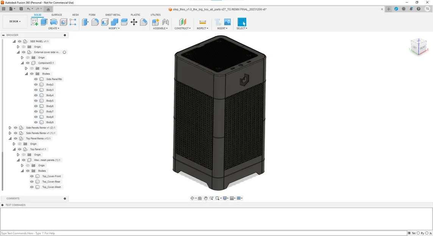Screen dimensions: 433x236
Task: Click the Orbit icon below the viewport
Action: coord(192,198)
